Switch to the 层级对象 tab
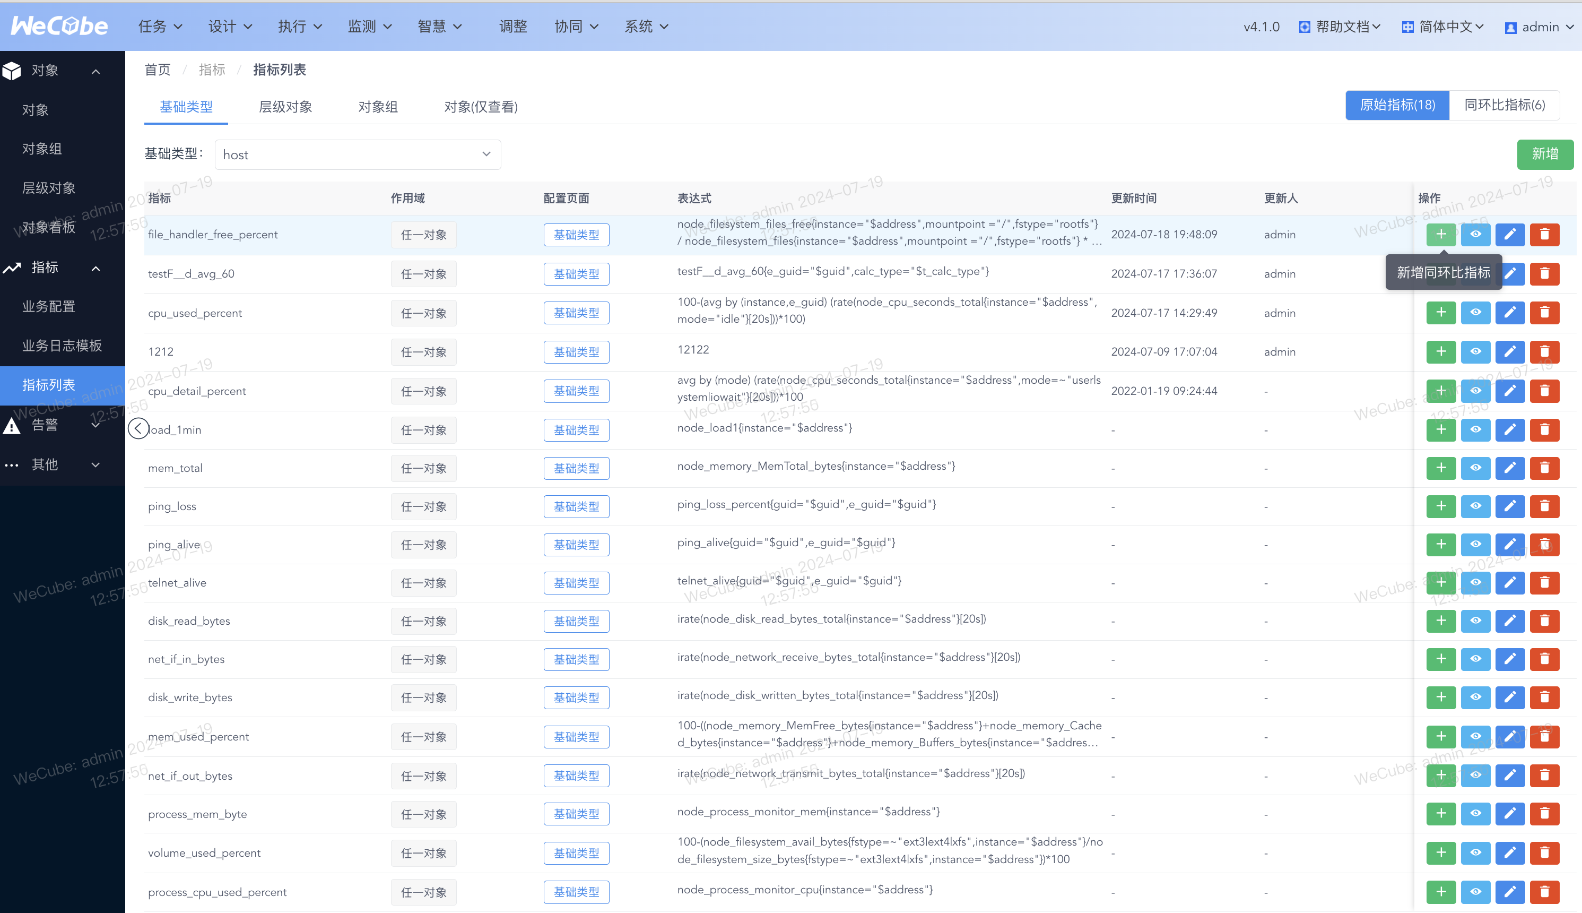Viewport: 1582px width, 913px height. pyautogui.click(x=286, y=107)
